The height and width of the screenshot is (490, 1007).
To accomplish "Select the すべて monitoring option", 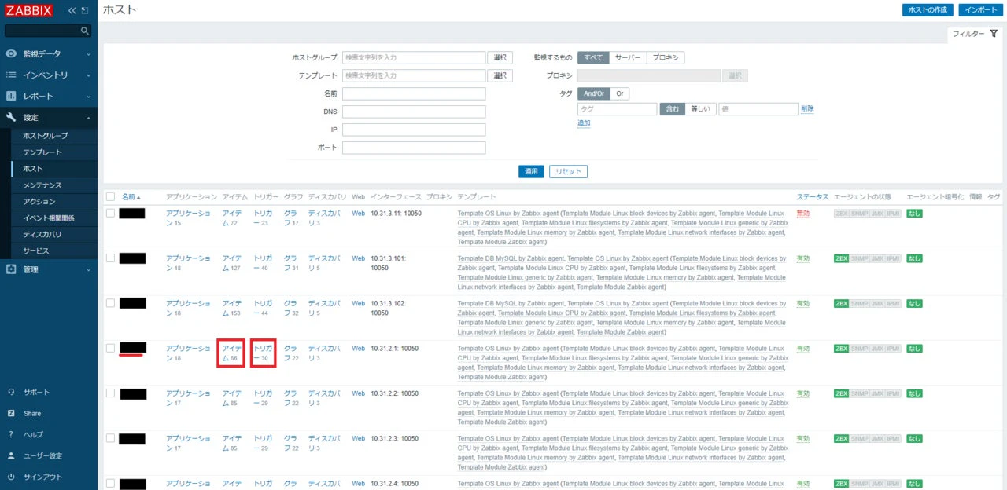I will [x=593, y=57].
